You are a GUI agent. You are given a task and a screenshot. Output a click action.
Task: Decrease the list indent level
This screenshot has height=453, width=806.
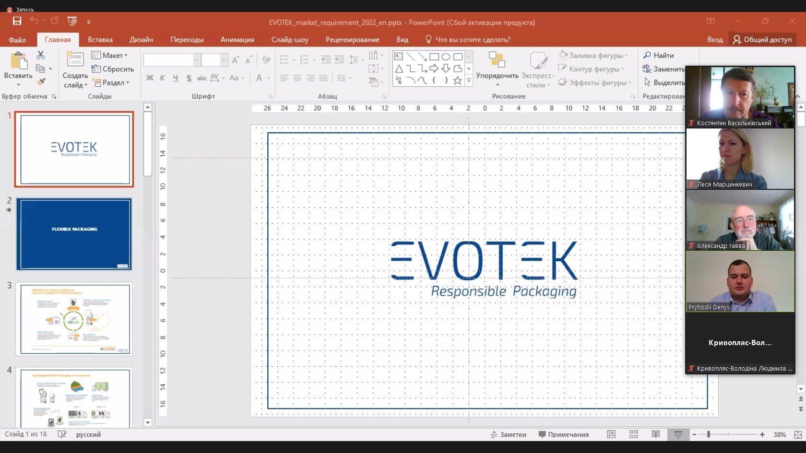click(326, 60)
